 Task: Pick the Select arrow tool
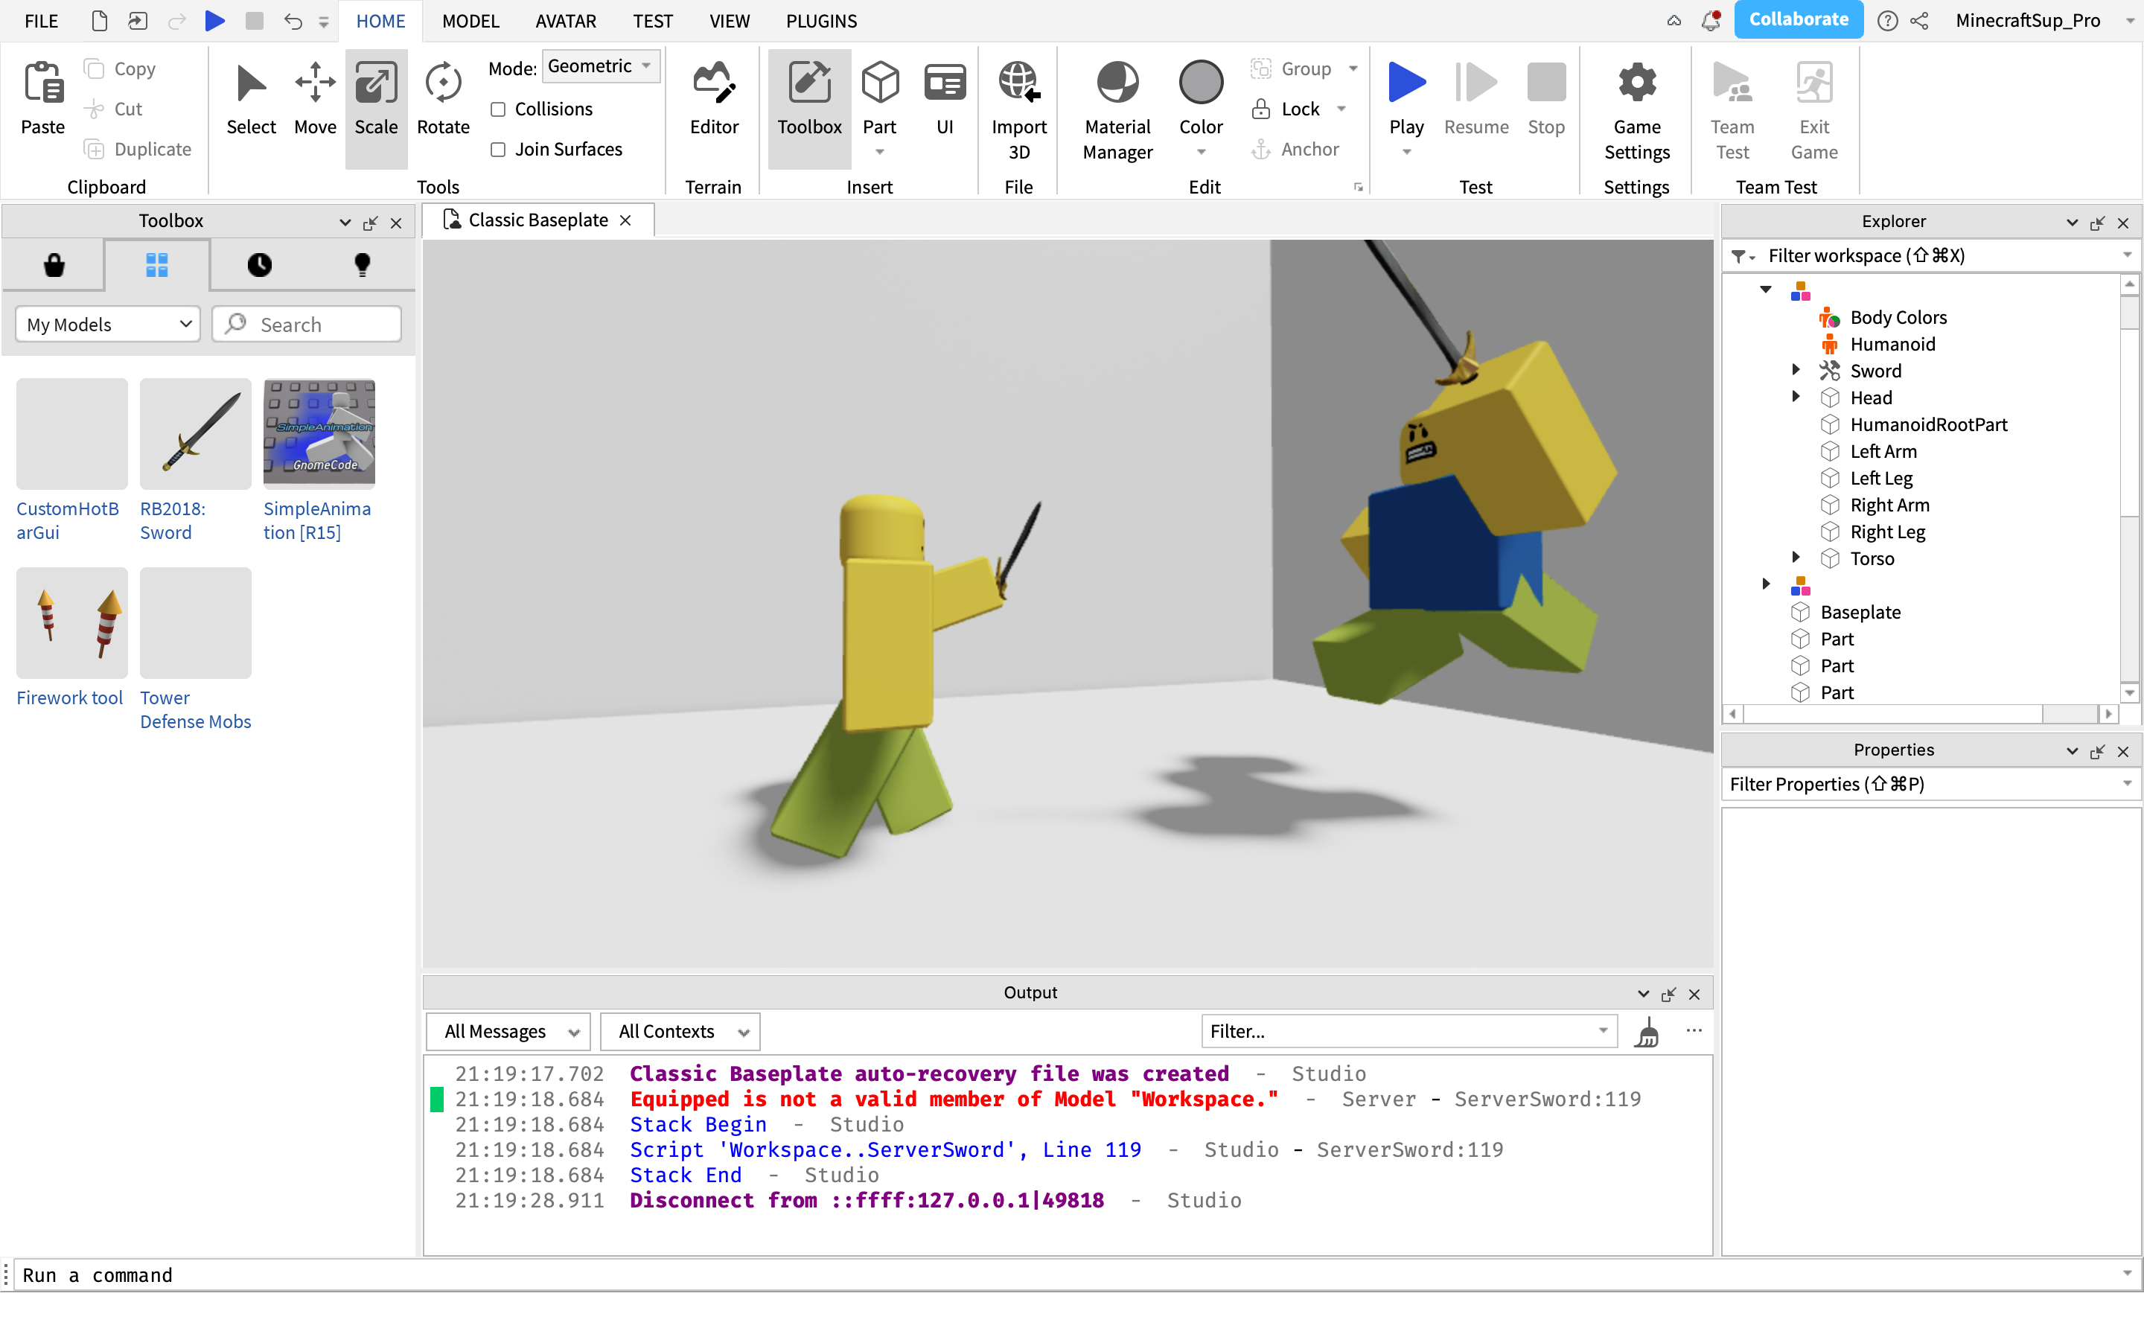pos(252,99)
